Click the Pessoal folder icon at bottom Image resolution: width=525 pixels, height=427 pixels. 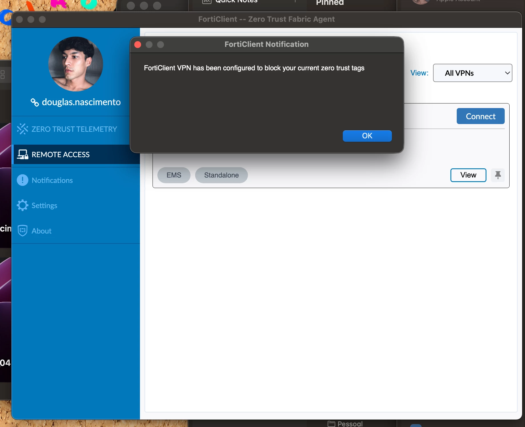pos(332,424)
